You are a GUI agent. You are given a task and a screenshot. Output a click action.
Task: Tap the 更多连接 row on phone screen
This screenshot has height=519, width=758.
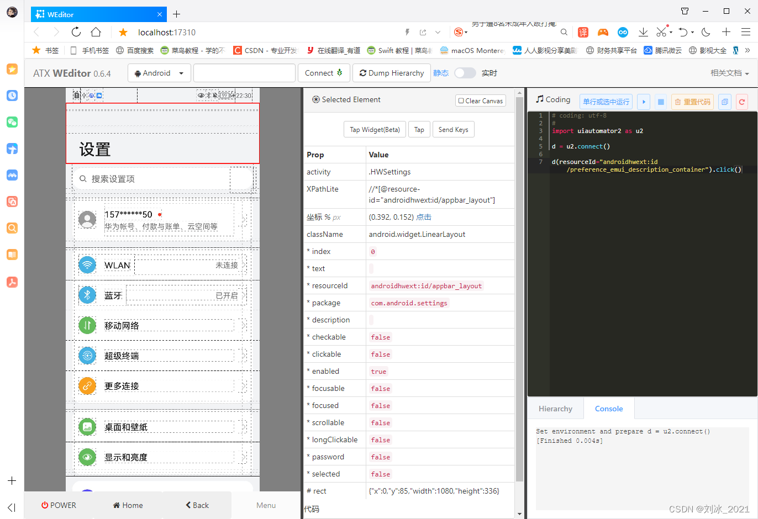[x=162, y=386]
